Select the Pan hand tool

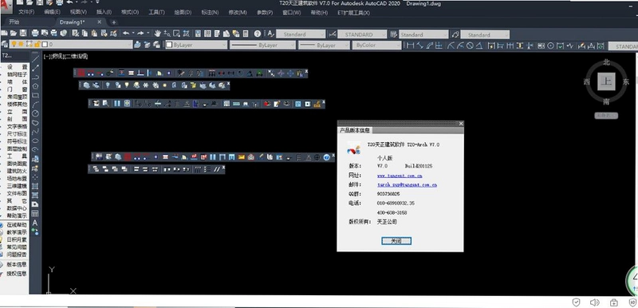coord(157,34)
